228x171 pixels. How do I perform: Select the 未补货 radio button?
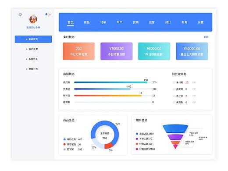point(174,96)
